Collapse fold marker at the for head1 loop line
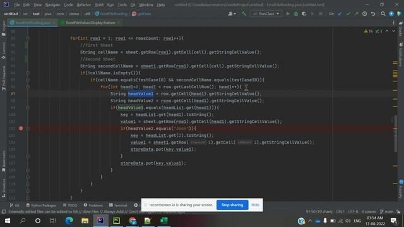Image resolution: width=404 pixels, height=227 pixels. pos(28,87)
